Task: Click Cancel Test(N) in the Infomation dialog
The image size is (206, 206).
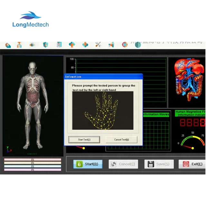Action: pyautogui.click(x=122, y=139)
